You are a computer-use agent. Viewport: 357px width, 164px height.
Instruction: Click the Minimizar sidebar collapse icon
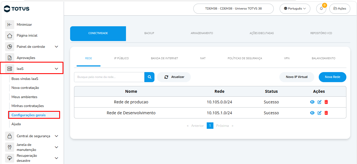pyautogui.click(x=9, y=25)
